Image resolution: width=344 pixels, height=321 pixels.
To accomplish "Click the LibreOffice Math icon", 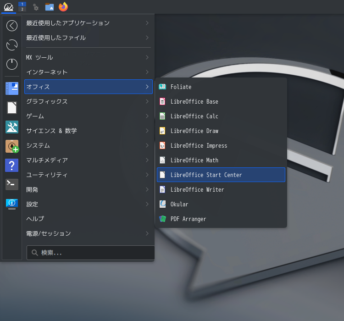I will (162, 160).
